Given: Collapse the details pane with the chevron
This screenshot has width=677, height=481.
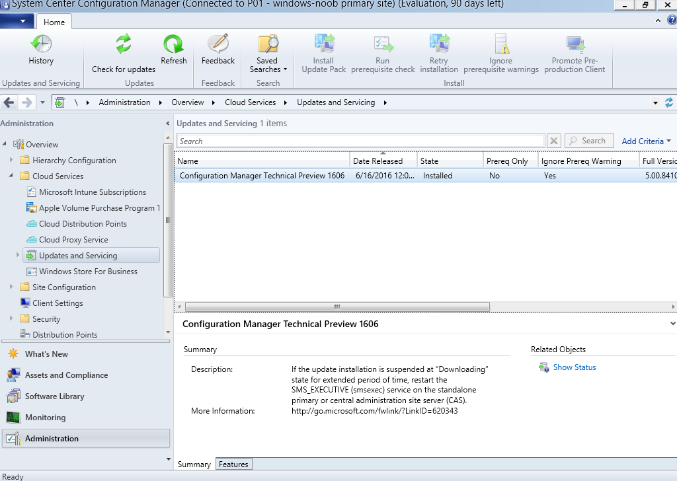Looking at the screenshot, I should coord(672,324).
